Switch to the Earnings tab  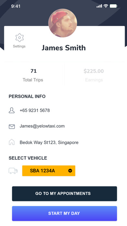[94, 75]
